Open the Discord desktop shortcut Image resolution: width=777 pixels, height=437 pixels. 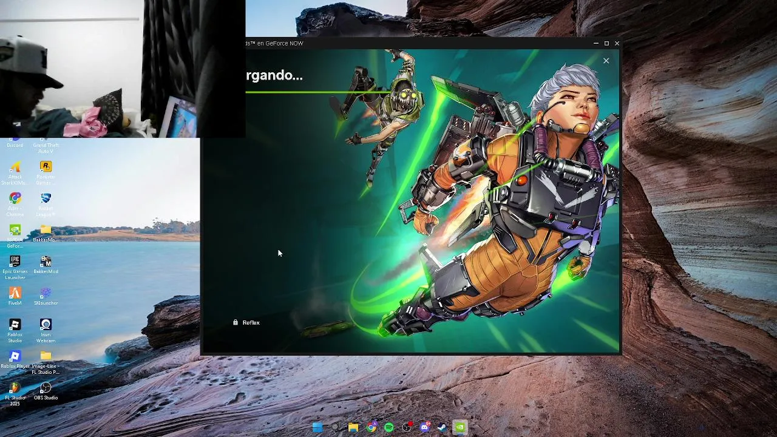click(15, 143)
